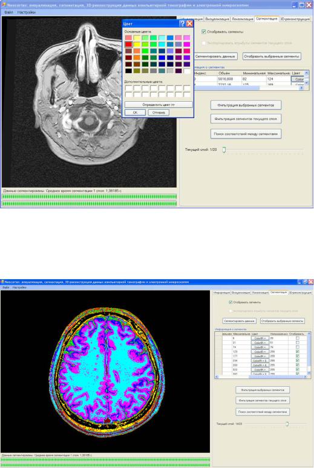Toggle 'Отображать сегменты' checkbox in the bottom window
This screenshot has width=314, height=468.
pyautogui.click(x=231, y=302)
